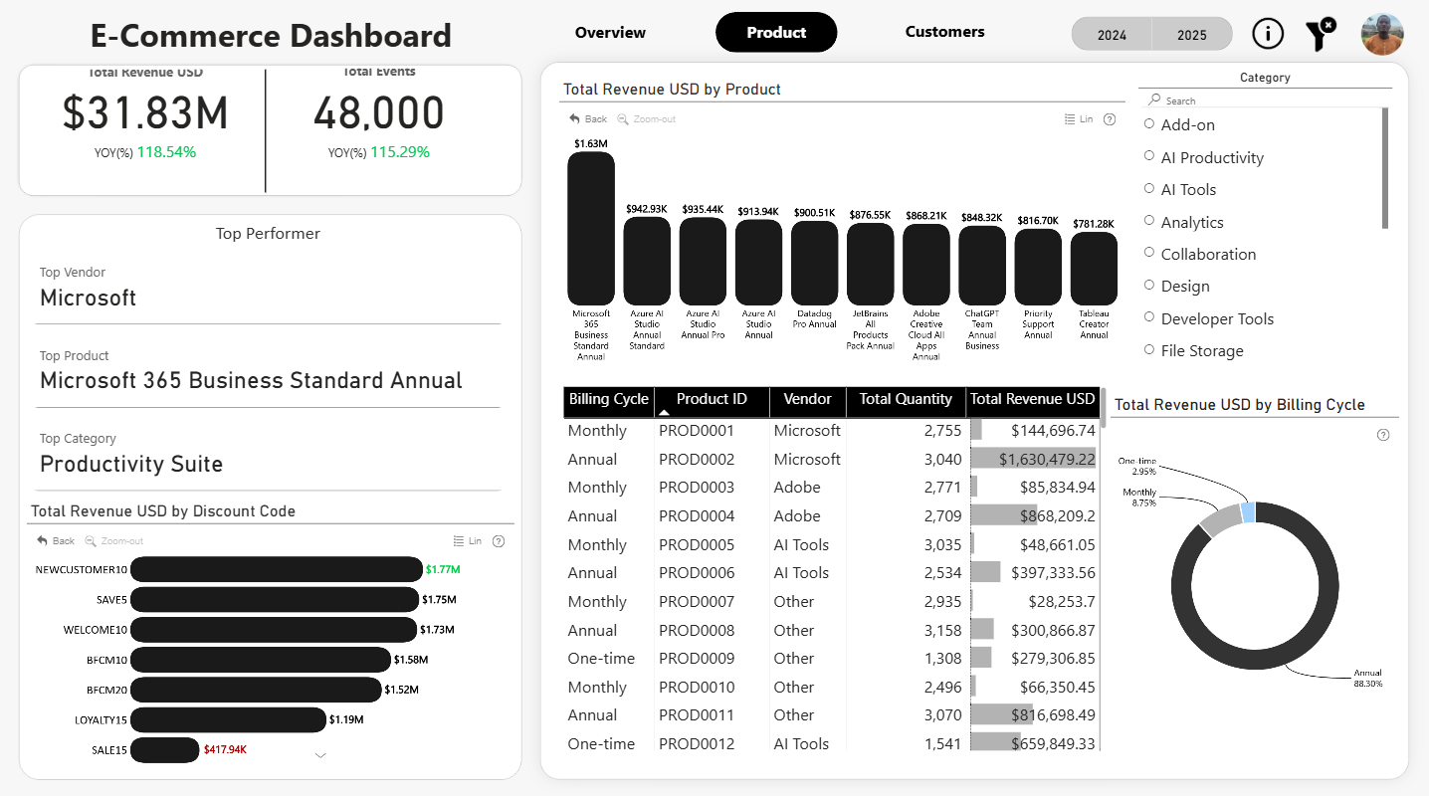Select the LOYALTY15 discount bar
The image size is (1429, 803).
tap(229, 719)
